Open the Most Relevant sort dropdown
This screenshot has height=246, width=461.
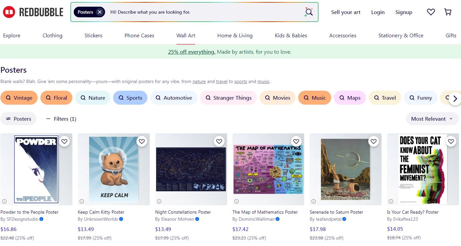(432, 119)
